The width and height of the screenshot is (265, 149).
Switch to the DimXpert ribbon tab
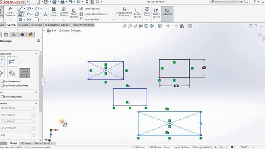(x=36, y=25)
